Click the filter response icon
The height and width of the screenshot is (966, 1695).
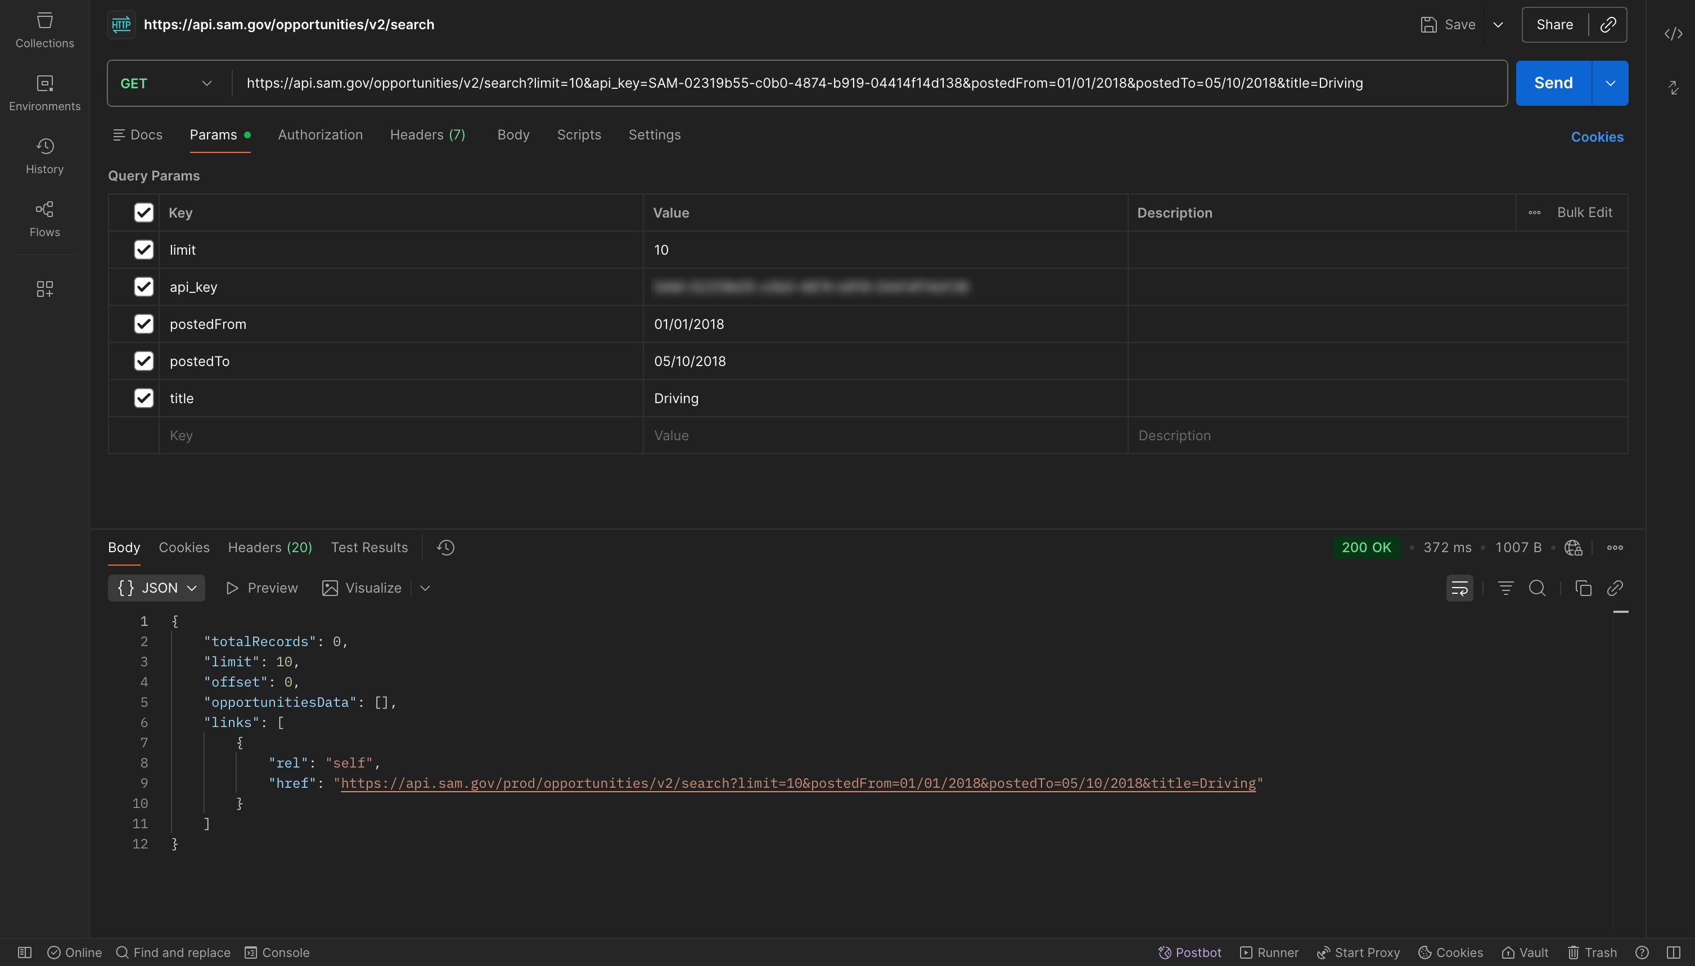tap(1506, 588)
